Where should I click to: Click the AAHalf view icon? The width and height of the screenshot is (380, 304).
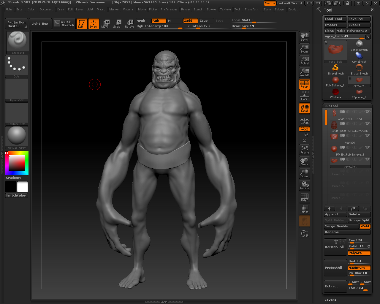pyautogui.click(x=304, y=72)
